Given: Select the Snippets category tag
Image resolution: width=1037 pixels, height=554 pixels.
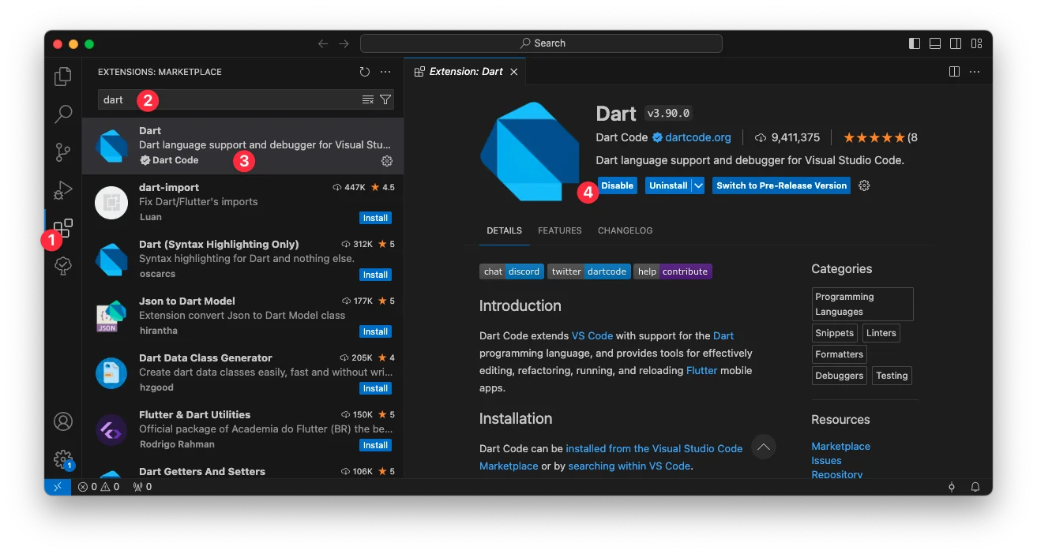Looking at the screenshot, I should [835, 333].
